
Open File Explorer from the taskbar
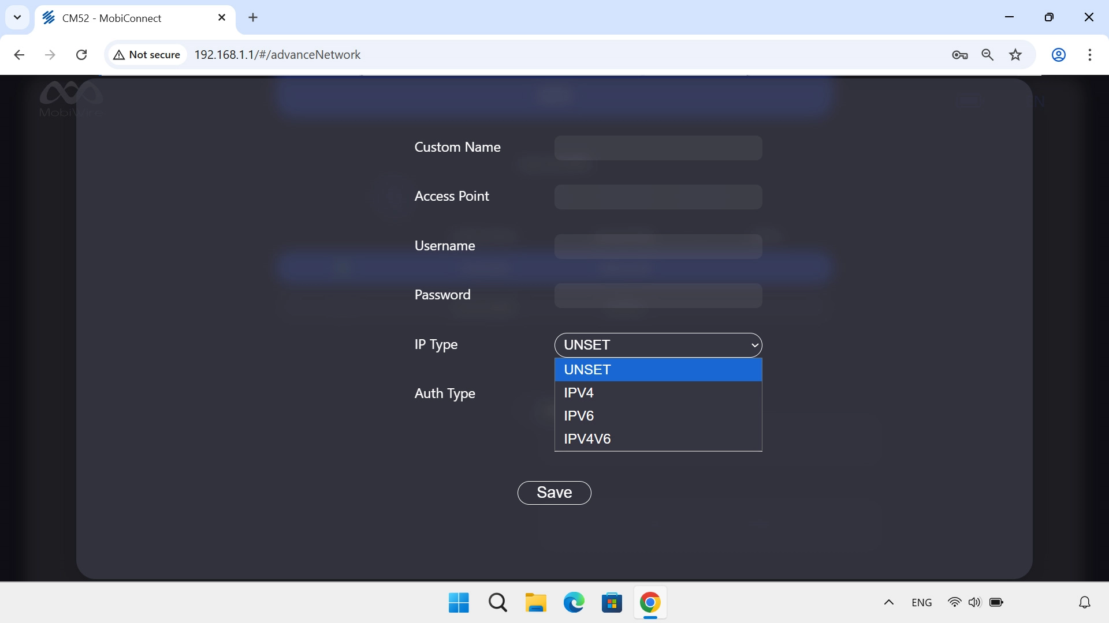[535, 602]
